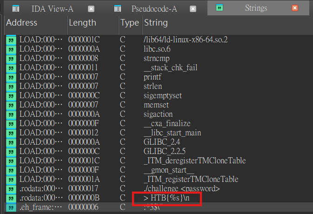Image resolution: width=313 pixels, height=214 pixels.
Task: Select the _ITM_deregisterTMCloneTable string
Action: (194, 160)
